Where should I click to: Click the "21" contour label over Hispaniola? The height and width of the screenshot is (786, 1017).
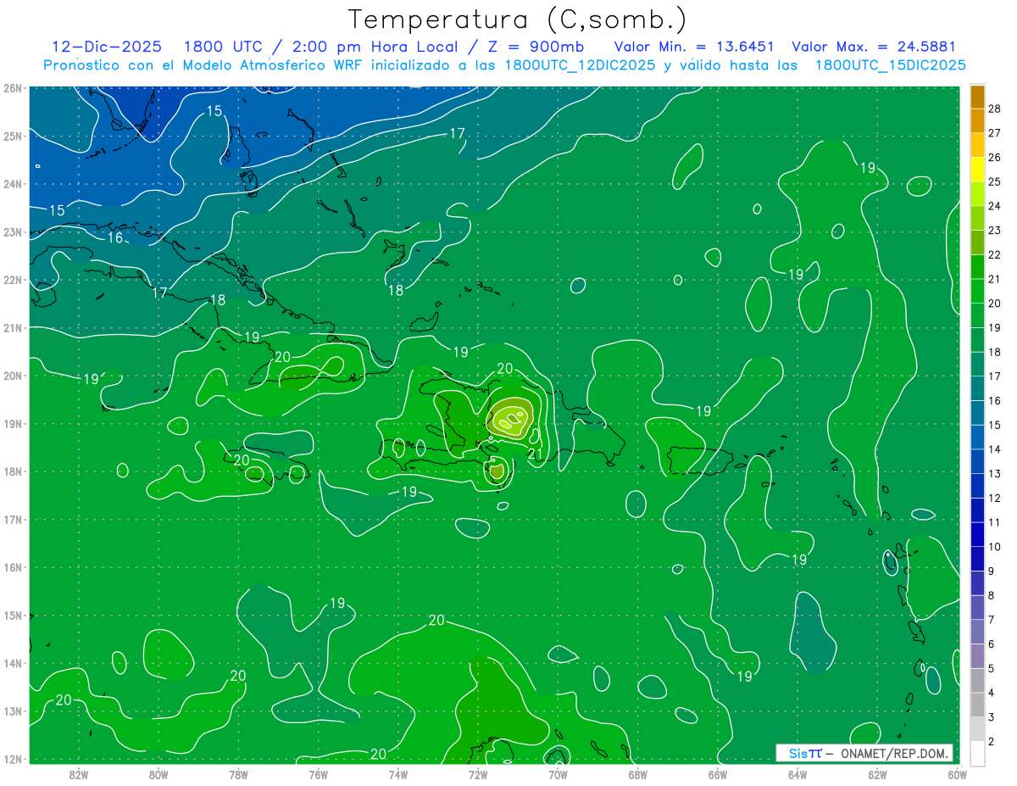tap(535, 455)
